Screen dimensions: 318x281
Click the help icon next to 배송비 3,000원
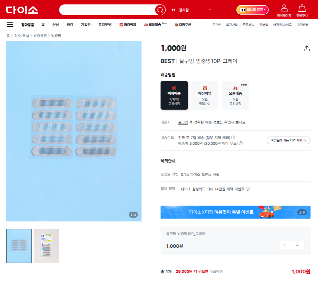[x=241, y=143]
